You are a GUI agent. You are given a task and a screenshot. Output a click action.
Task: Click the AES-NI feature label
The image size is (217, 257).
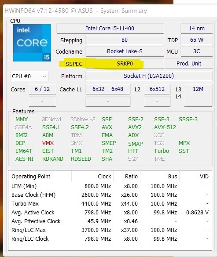pos(24,159)
